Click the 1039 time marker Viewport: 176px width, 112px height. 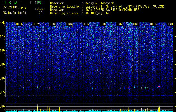153,24
